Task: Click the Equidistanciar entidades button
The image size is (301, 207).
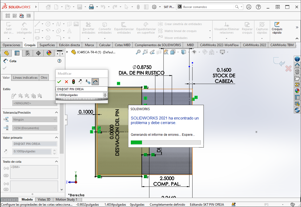Action: click(124, 28)
